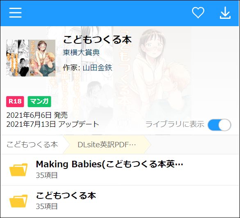
Task: Click release date 2021年6月6日 発売
Action: (x=37, y=115)
